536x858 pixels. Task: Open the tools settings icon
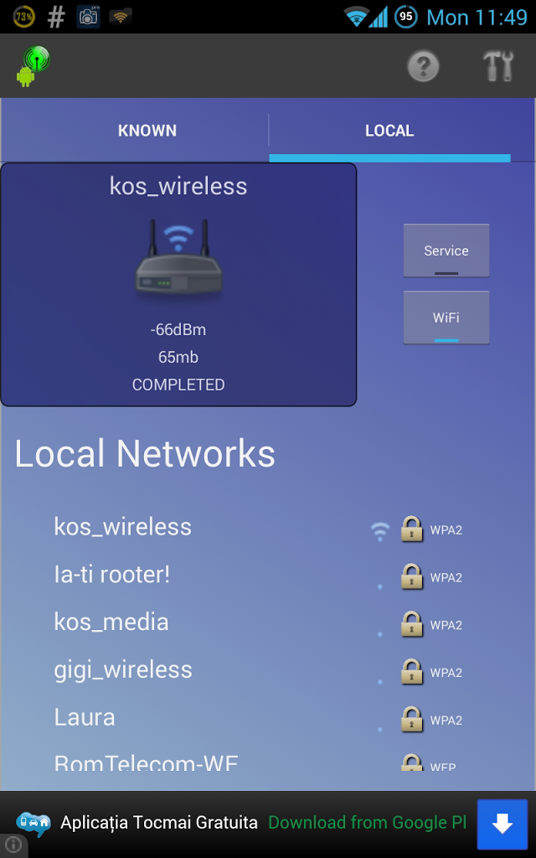[499, 66]
